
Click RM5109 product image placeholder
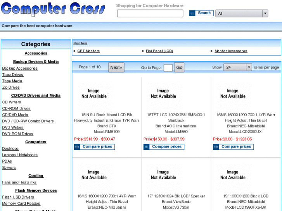95,96
